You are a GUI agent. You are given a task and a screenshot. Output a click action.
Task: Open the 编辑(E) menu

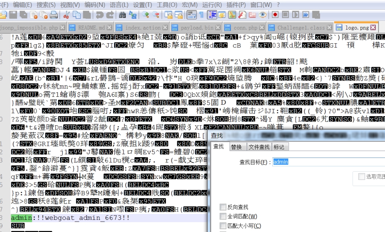[22, 5]
